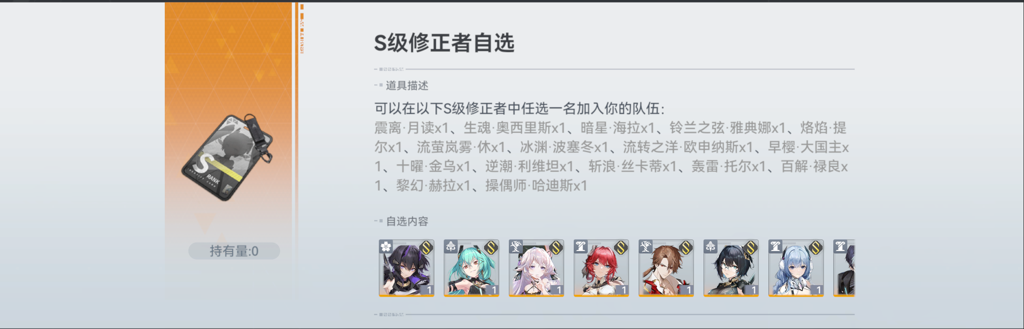The width and height of the screenshot is (1024, 329).
Task: Pick the black-haired character with glasses
Action: pos(731,268)
